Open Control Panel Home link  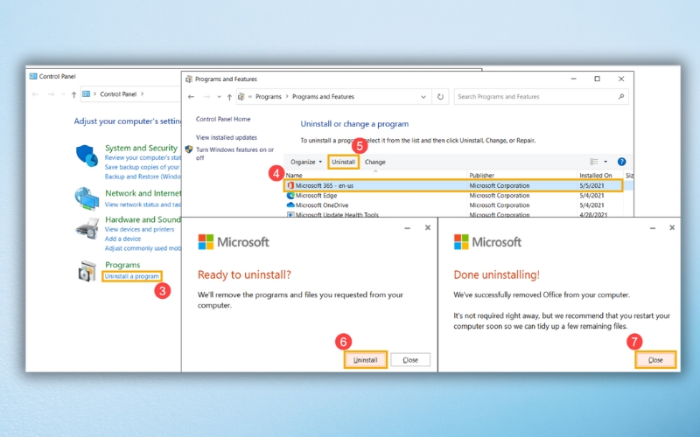click(223, 119)
